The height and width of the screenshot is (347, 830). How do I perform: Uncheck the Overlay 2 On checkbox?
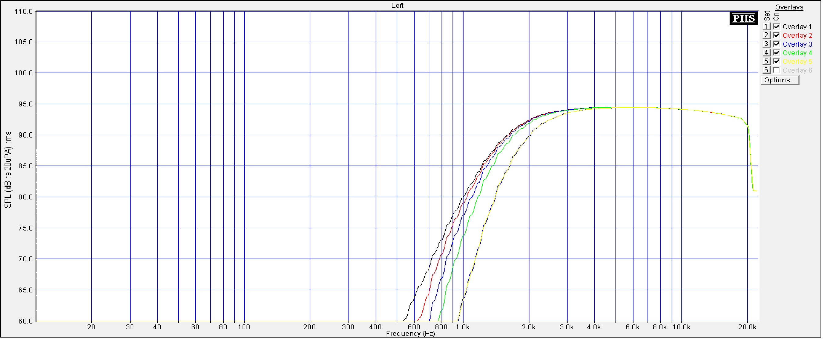(x=777, y=35)
